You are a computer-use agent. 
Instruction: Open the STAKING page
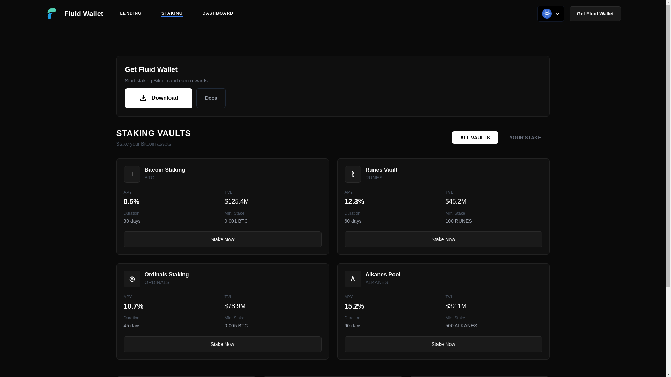(x=172, y=13)
